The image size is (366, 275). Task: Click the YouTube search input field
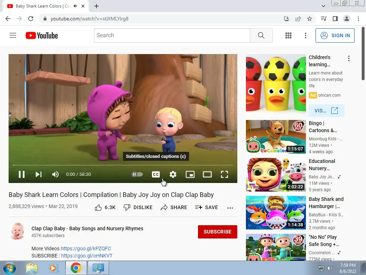pyautogui.click(x=172, y=35)
